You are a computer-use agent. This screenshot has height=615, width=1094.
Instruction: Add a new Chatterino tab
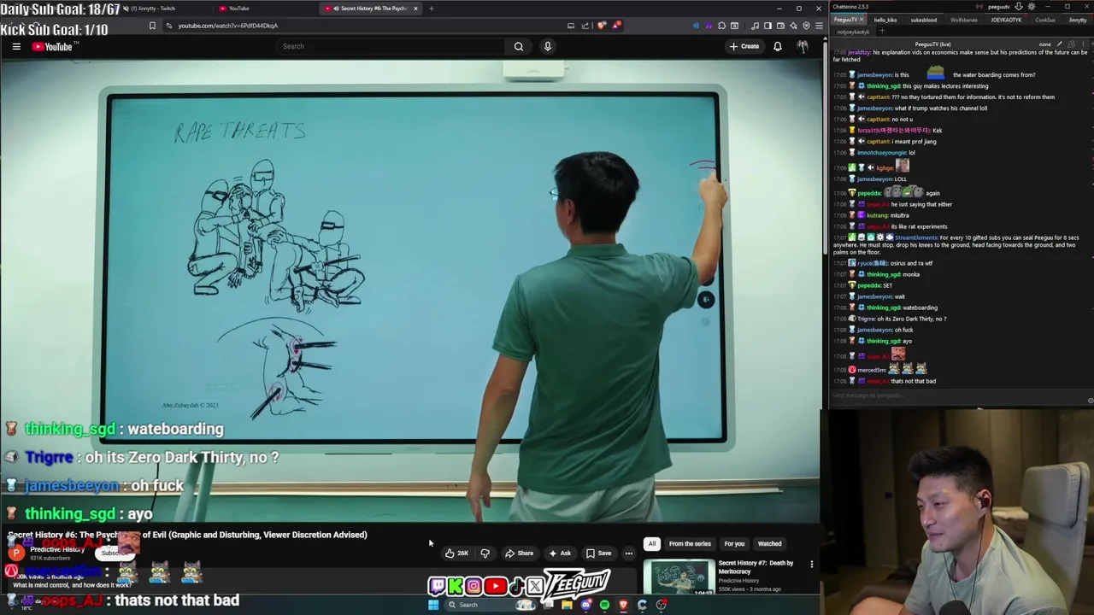pyautogui.click(x=882, y=32)
